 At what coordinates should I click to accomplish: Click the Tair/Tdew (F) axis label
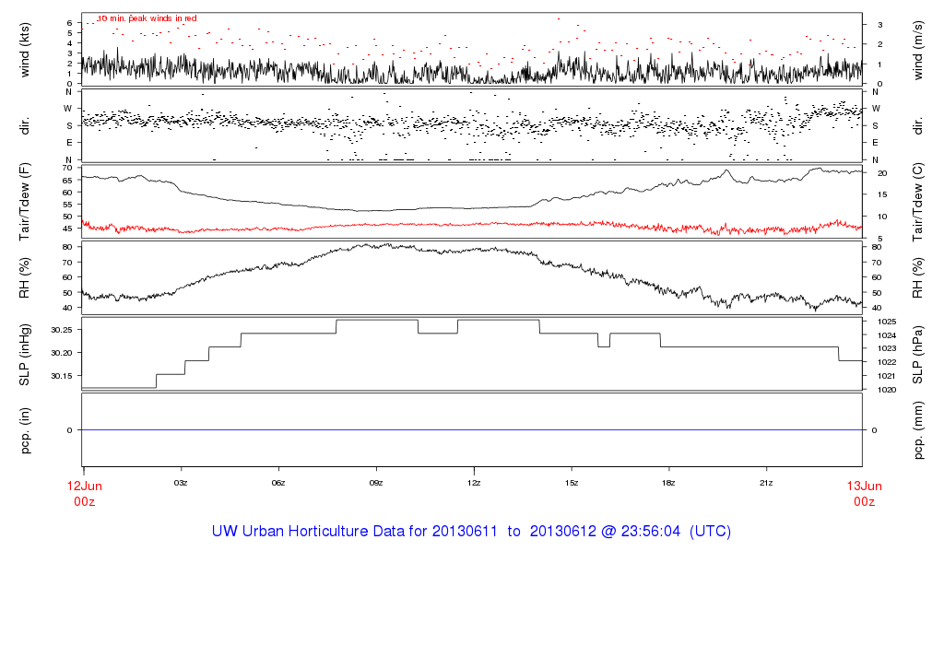25,202
